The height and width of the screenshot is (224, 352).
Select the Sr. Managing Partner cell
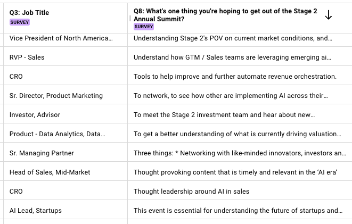coord(42,153)
